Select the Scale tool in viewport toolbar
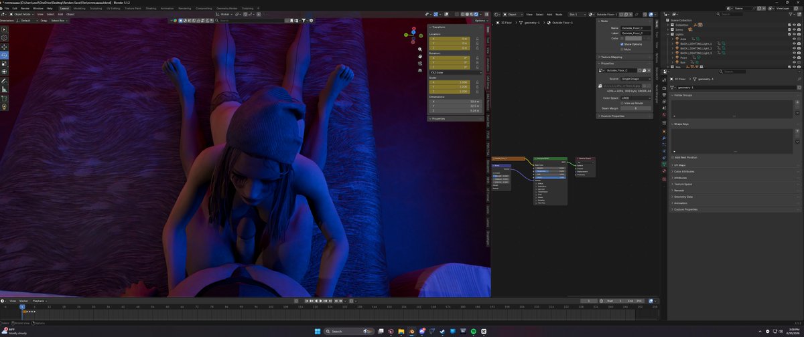Screen dimensions: 804x337 (5, 63)
